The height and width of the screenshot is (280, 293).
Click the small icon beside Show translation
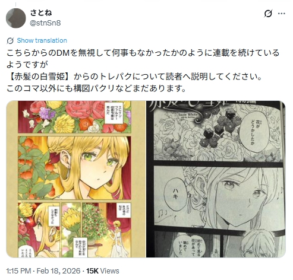pyautogui.click(x=10, y=41)
